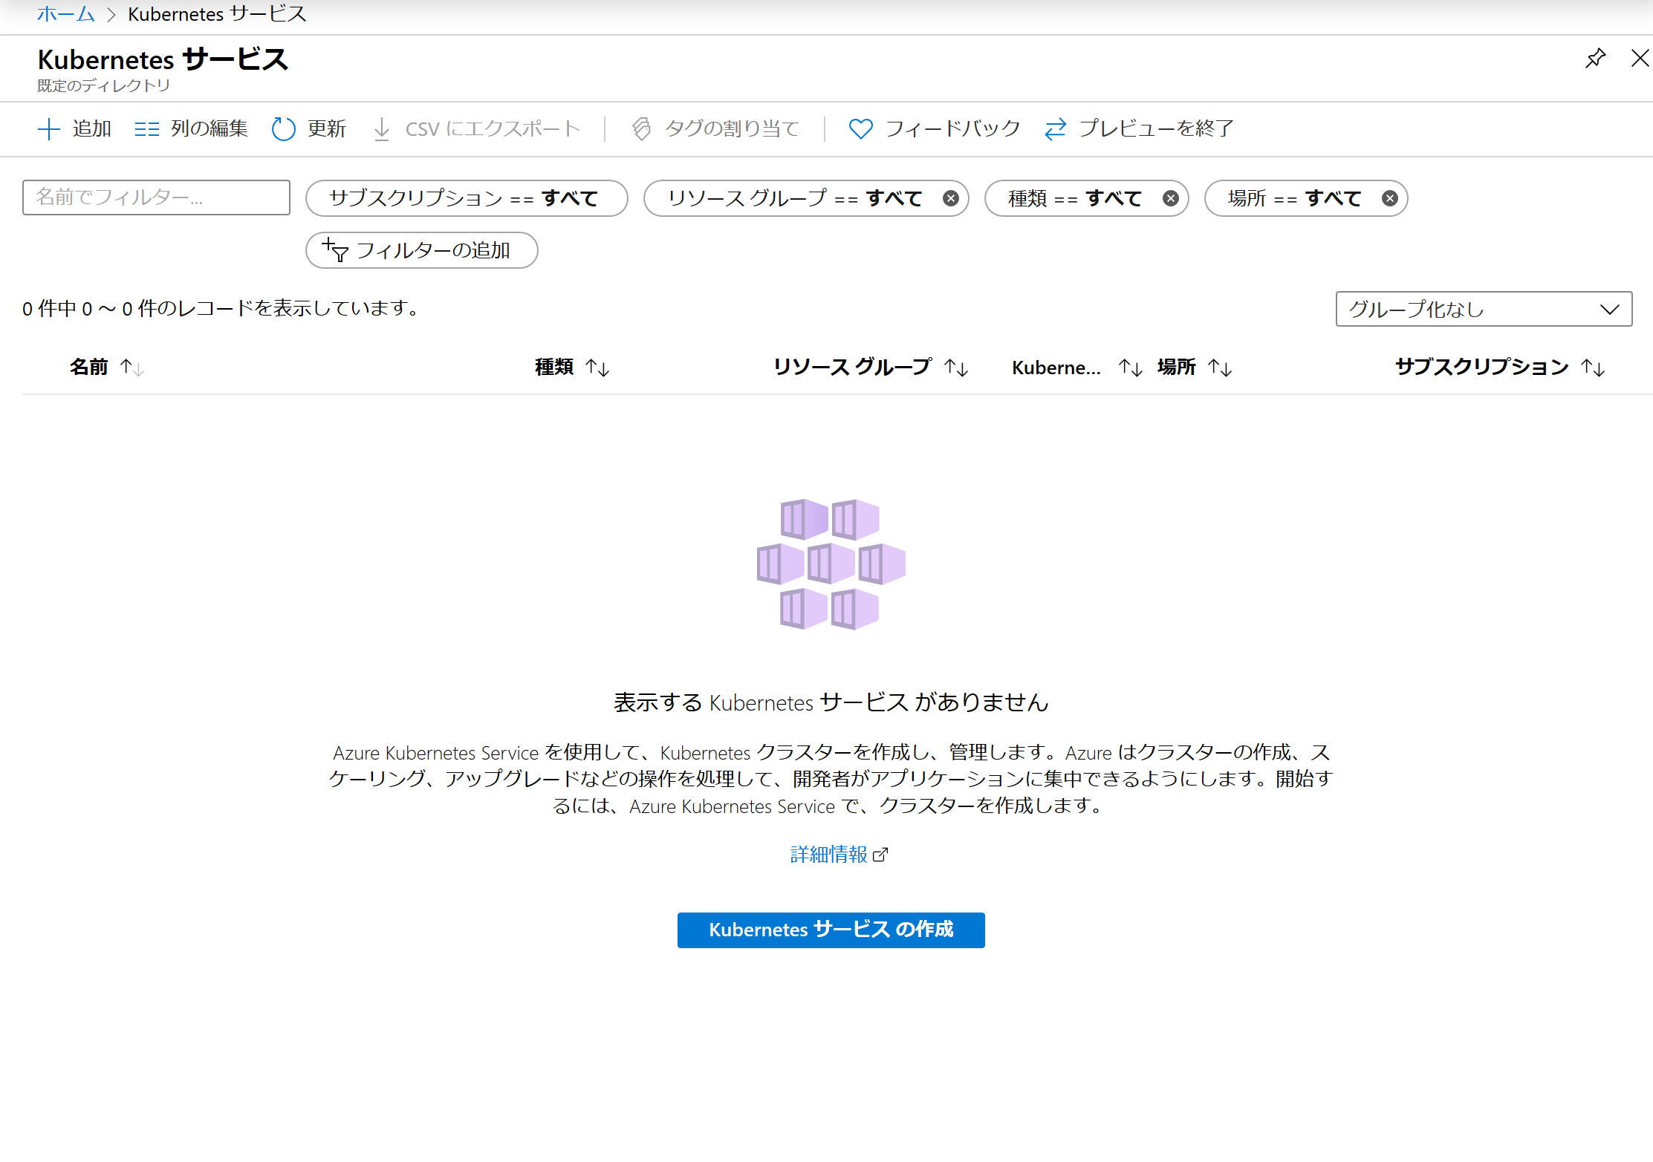Screen dimensions: 1653x1162
Task: Click the 既定のディレクトリ subtitle
Action: point(104,86)
